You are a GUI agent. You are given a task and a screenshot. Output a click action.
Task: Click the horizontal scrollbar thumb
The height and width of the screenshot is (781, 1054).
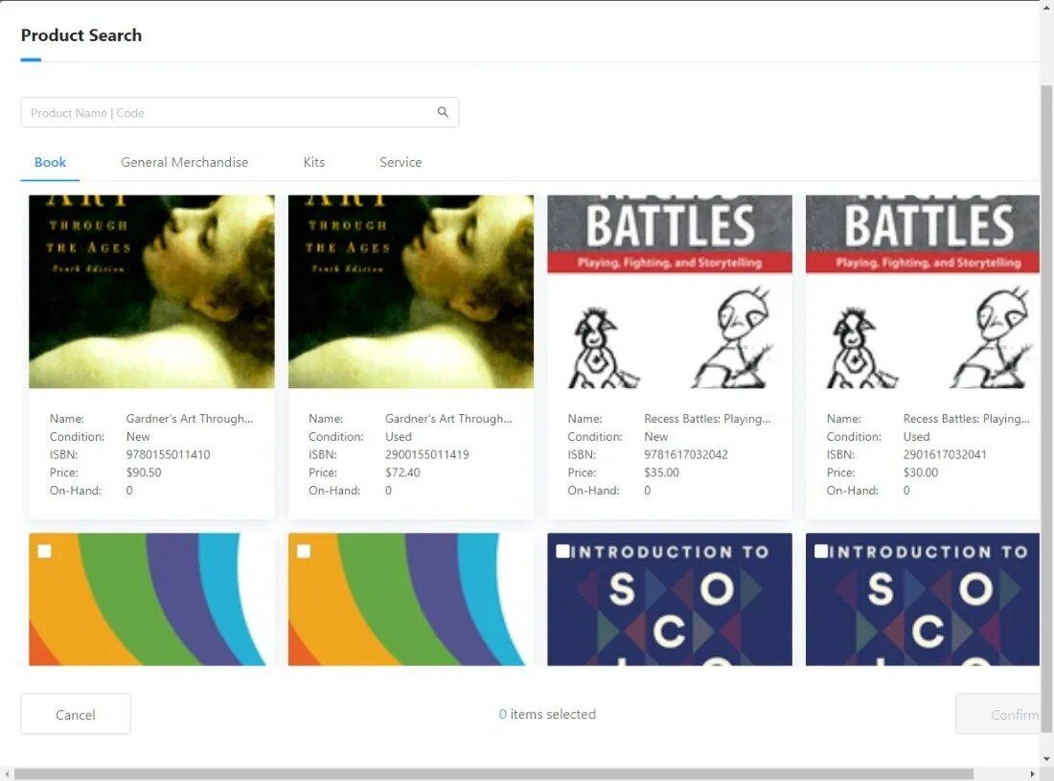493,773
